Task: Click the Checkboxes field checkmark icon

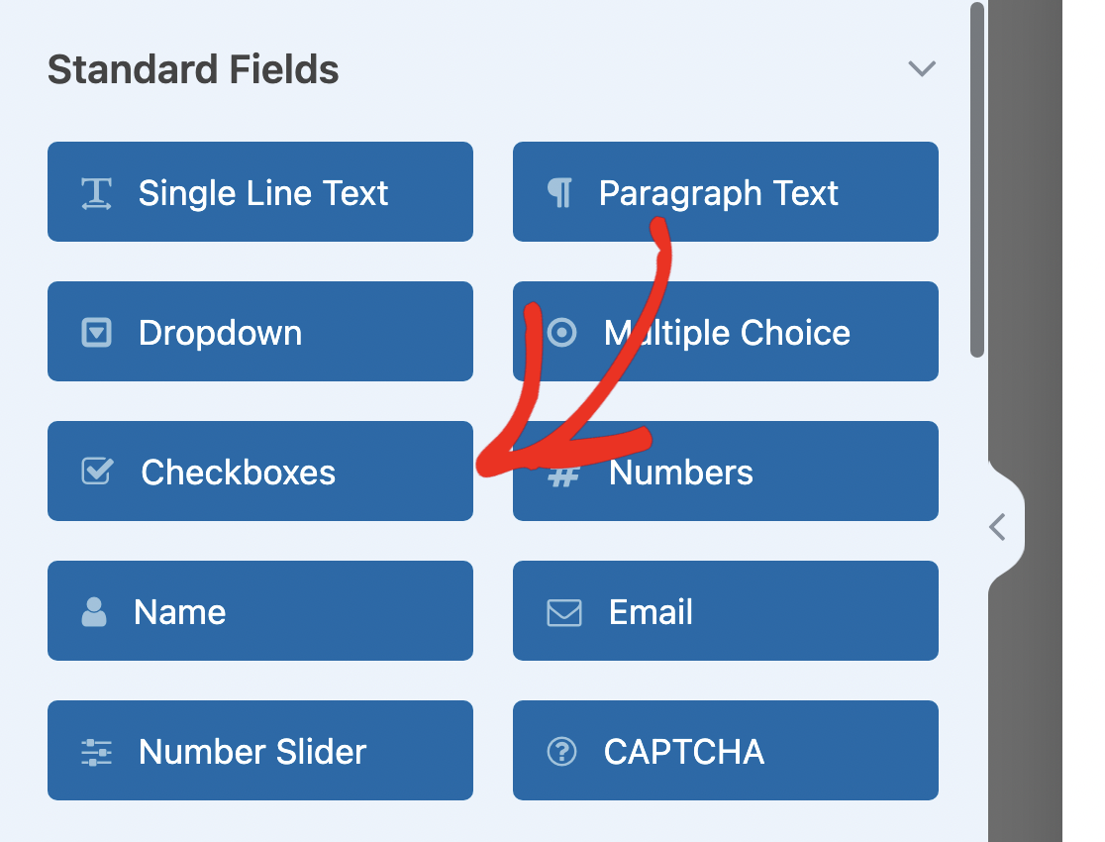Action: tap(97, 472)
